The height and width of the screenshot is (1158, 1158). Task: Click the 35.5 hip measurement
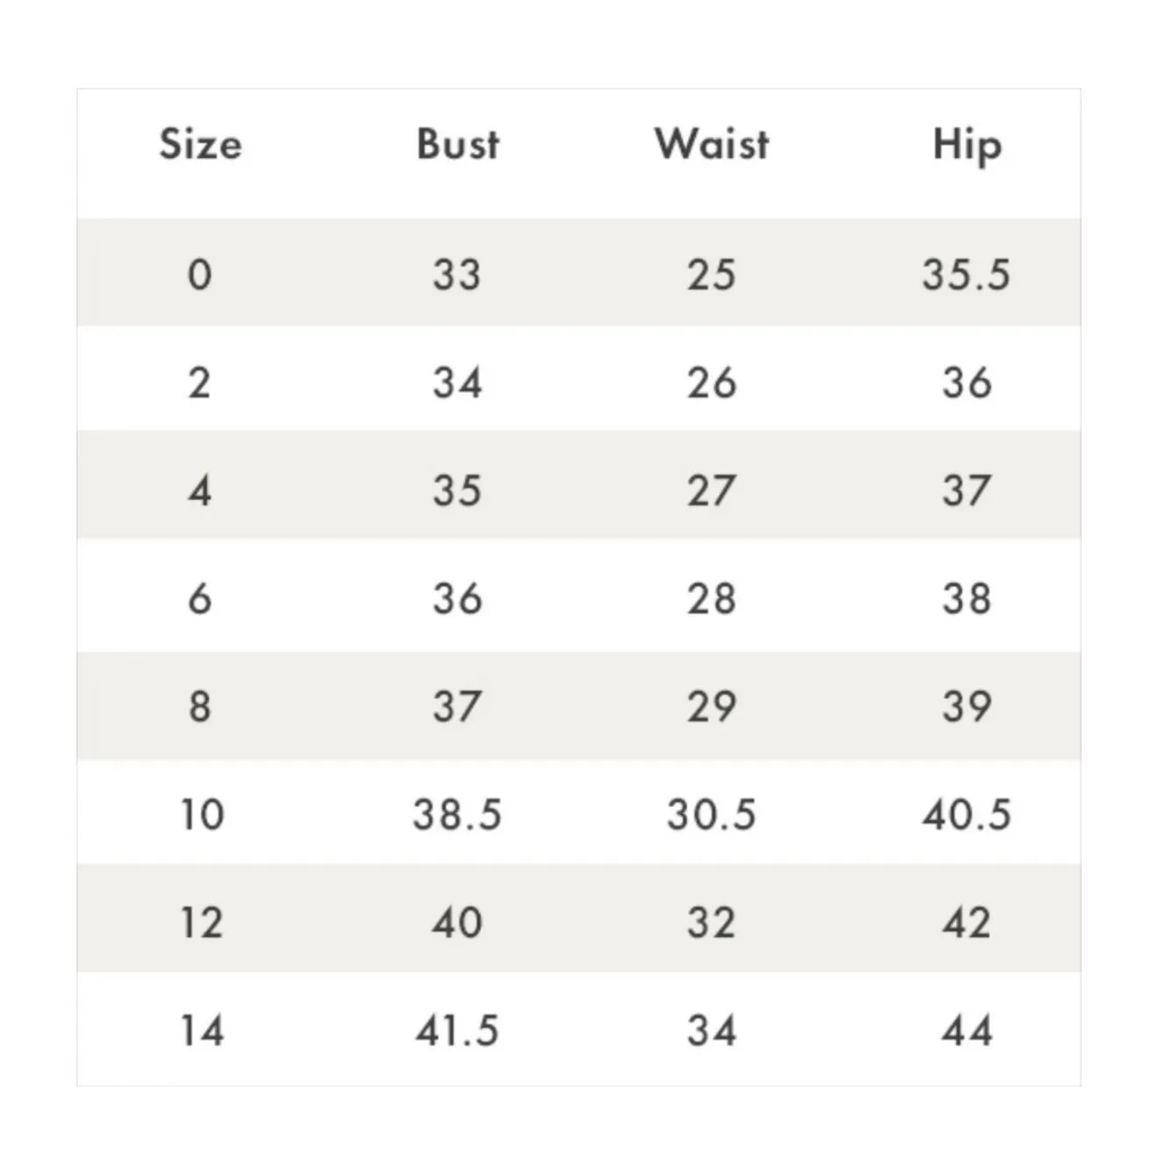pos(967,275)
